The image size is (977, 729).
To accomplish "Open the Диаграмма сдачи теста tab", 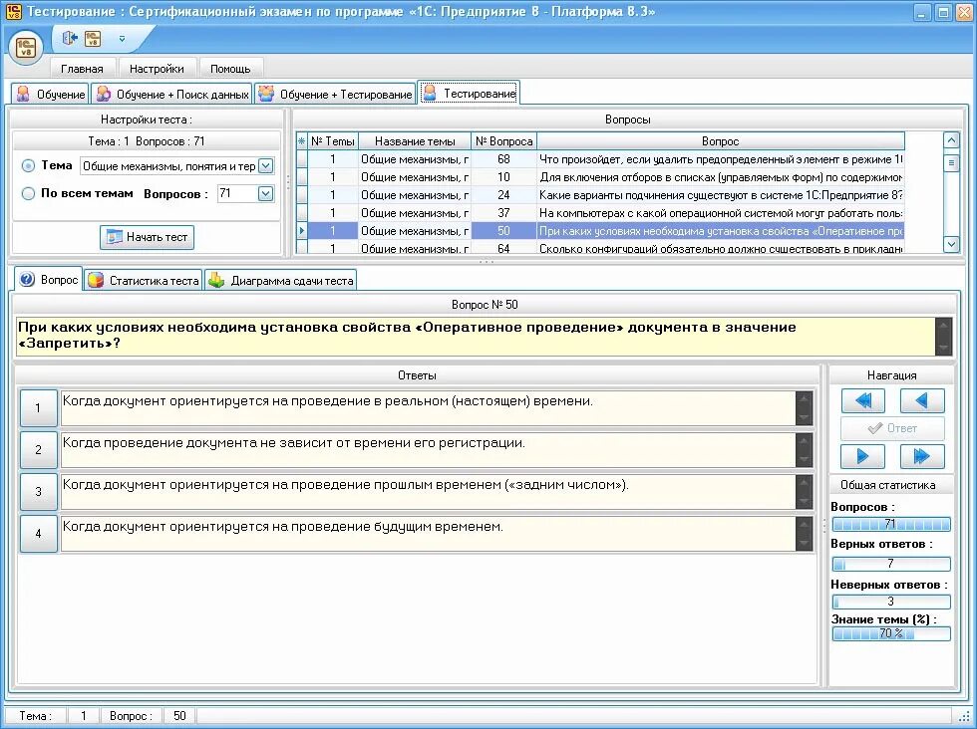I will (280, 281).
